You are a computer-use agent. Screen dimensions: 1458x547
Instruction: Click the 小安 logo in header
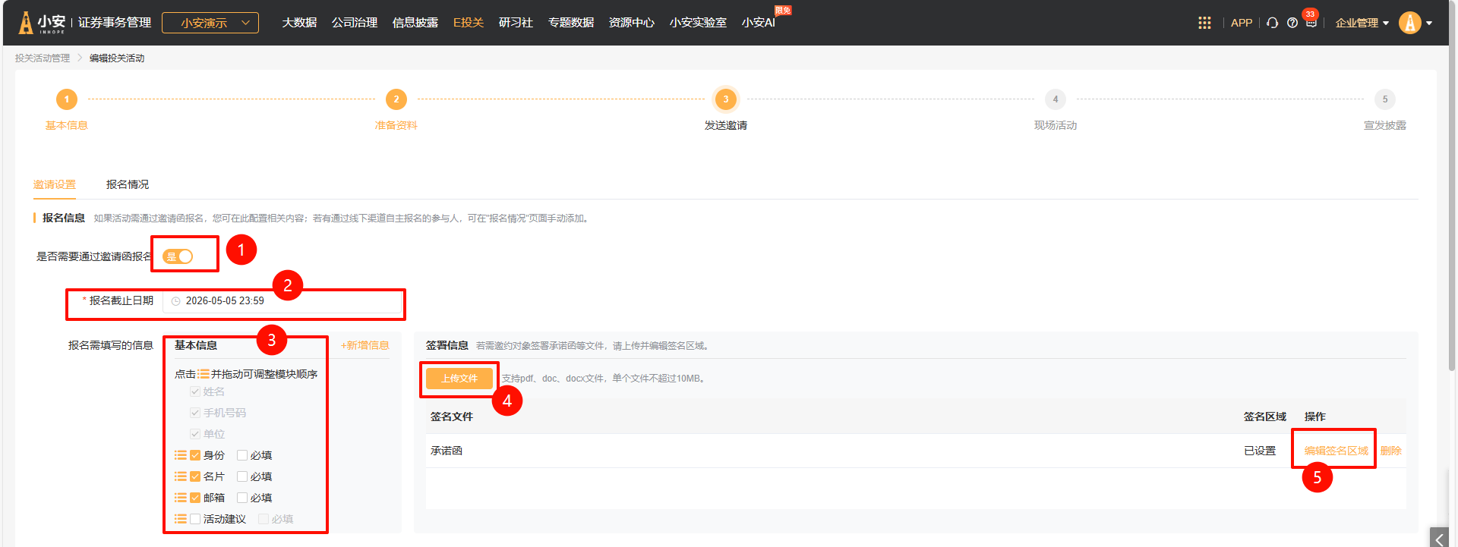click(x=43, y=23)
